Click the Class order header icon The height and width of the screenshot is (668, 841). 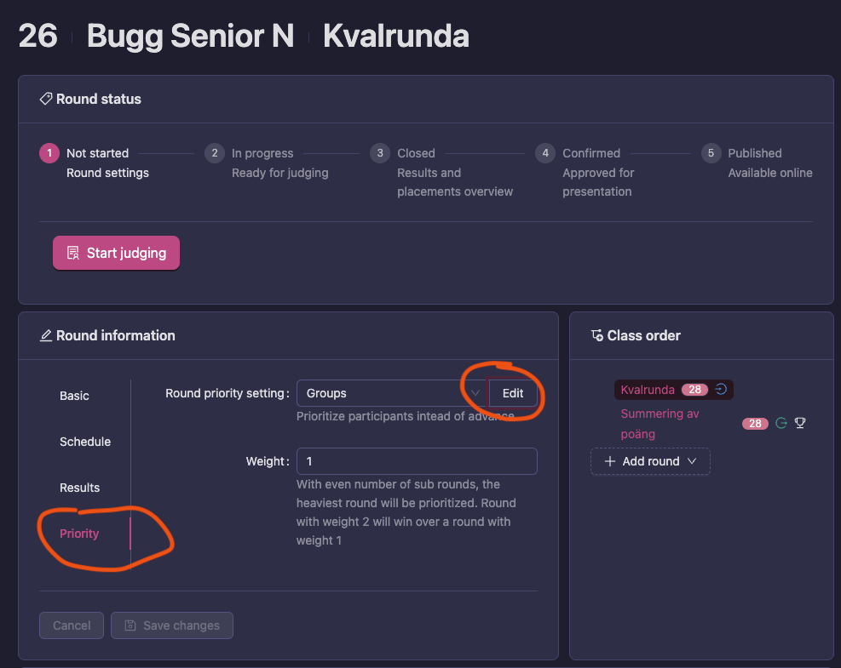[x=596, y=335]
